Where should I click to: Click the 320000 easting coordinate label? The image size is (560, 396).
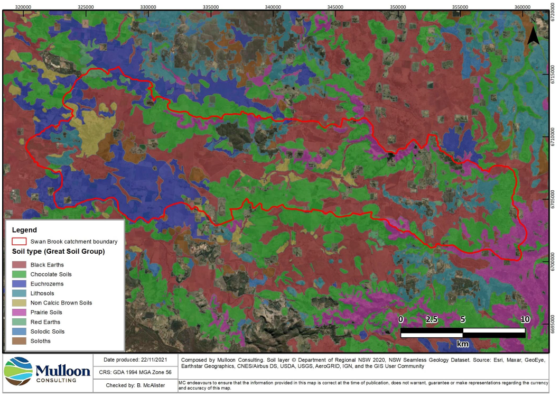[x=23, y=7]
